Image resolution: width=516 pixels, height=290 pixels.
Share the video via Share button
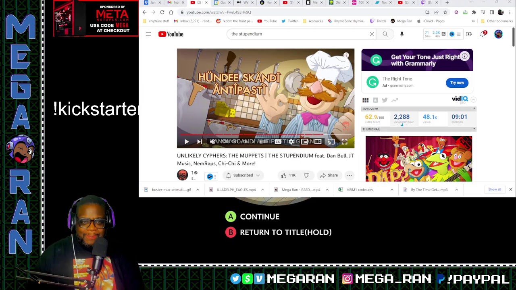[x=329, y=175]
